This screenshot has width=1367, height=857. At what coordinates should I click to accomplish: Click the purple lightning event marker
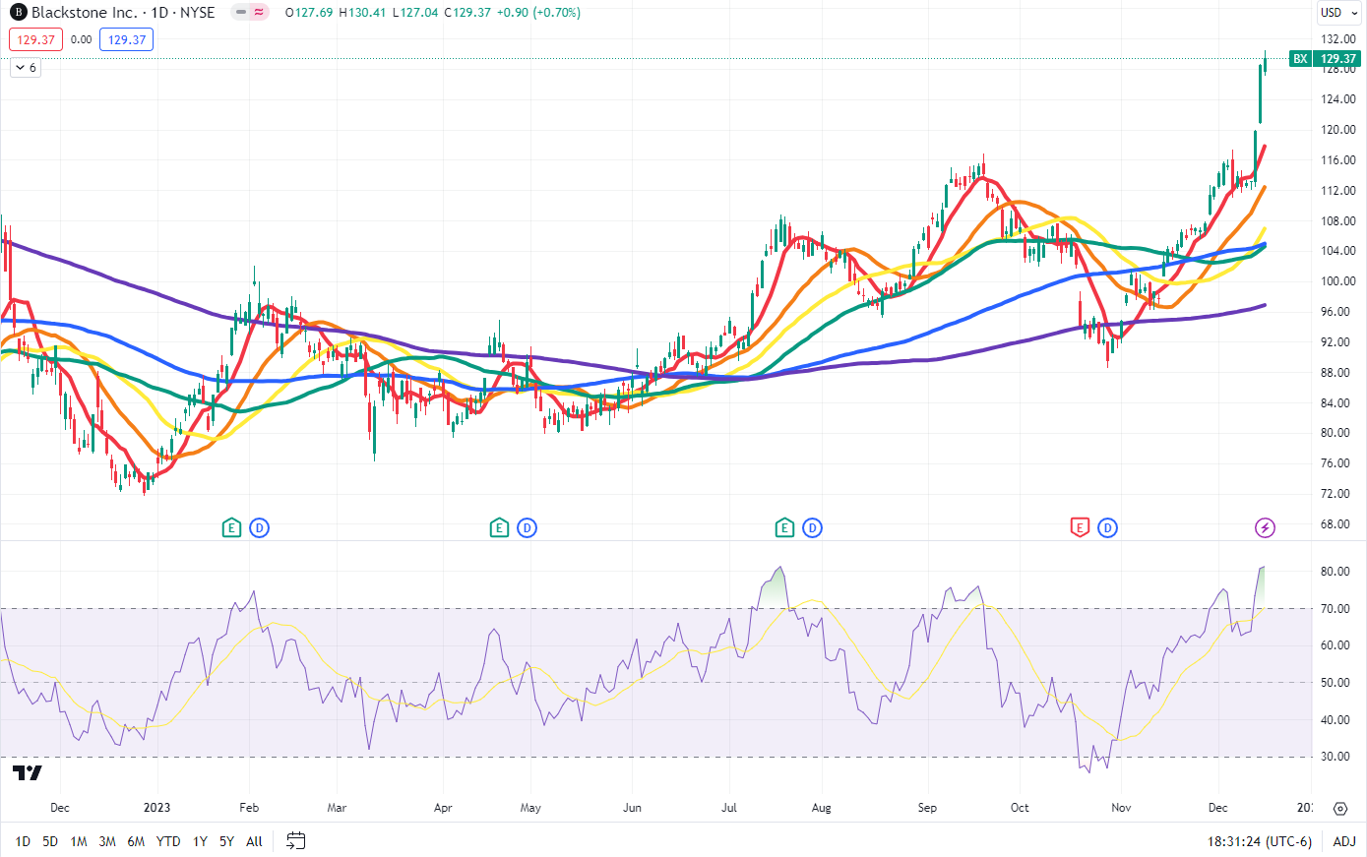tap(1265, 528)
